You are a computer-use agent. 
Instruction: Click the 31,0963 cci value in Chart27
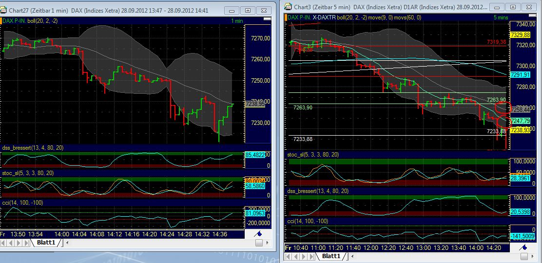(x=255, y=214)
